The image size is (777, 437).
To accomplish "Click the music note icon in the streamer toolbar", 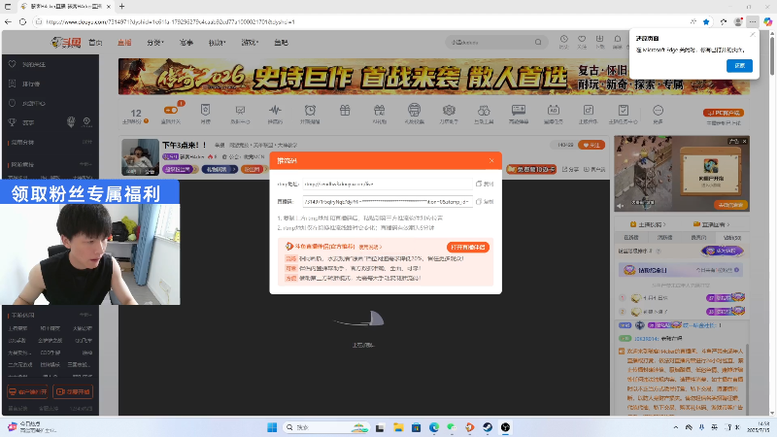I will pos(589,110).
